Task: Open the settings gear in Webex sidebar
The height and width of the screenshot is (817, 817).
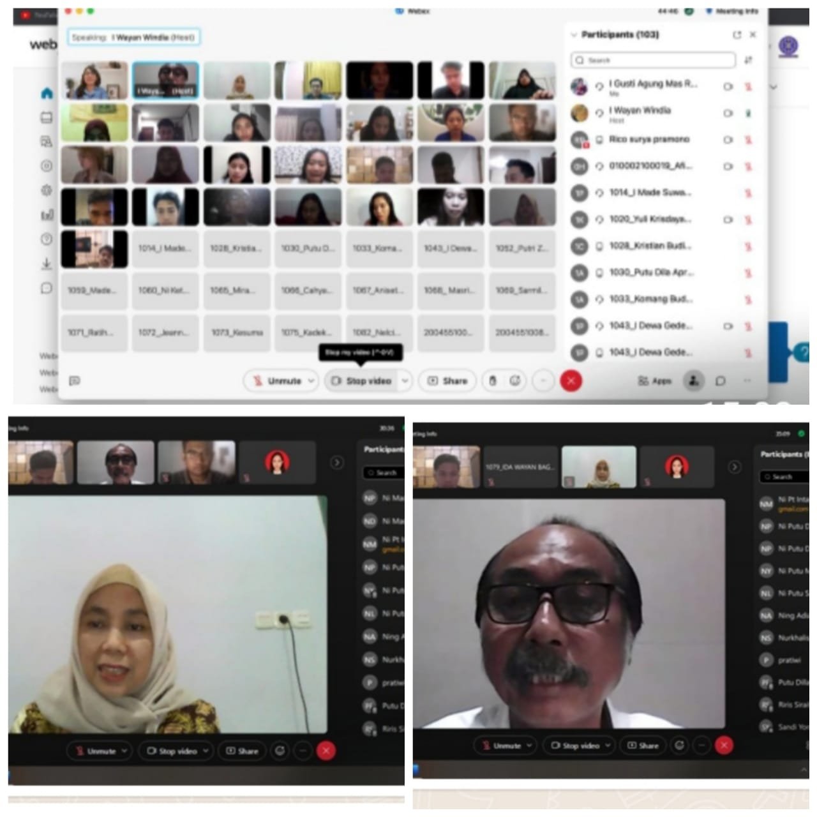Action: (x=47, y=190)
